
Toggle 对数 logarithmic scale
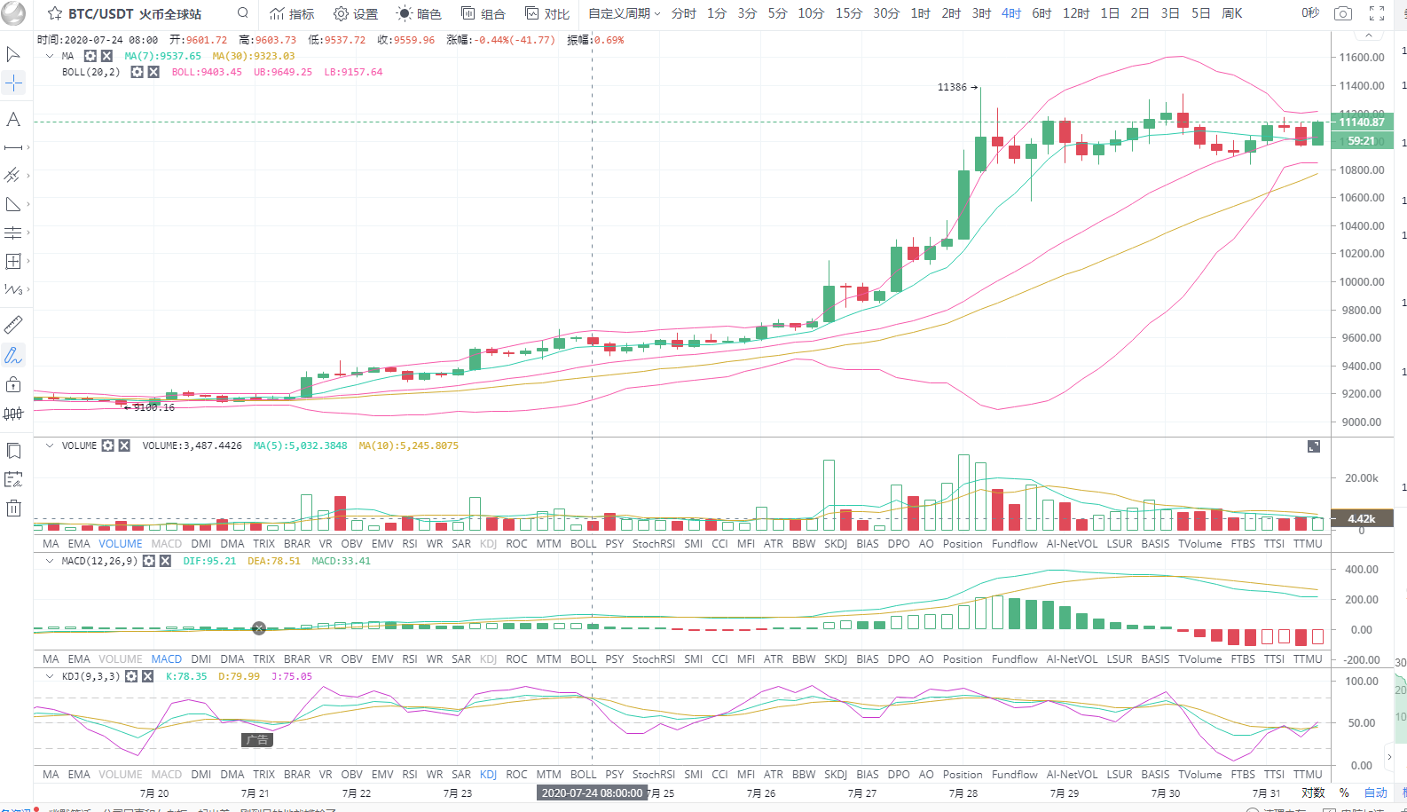click(1313, 792)
